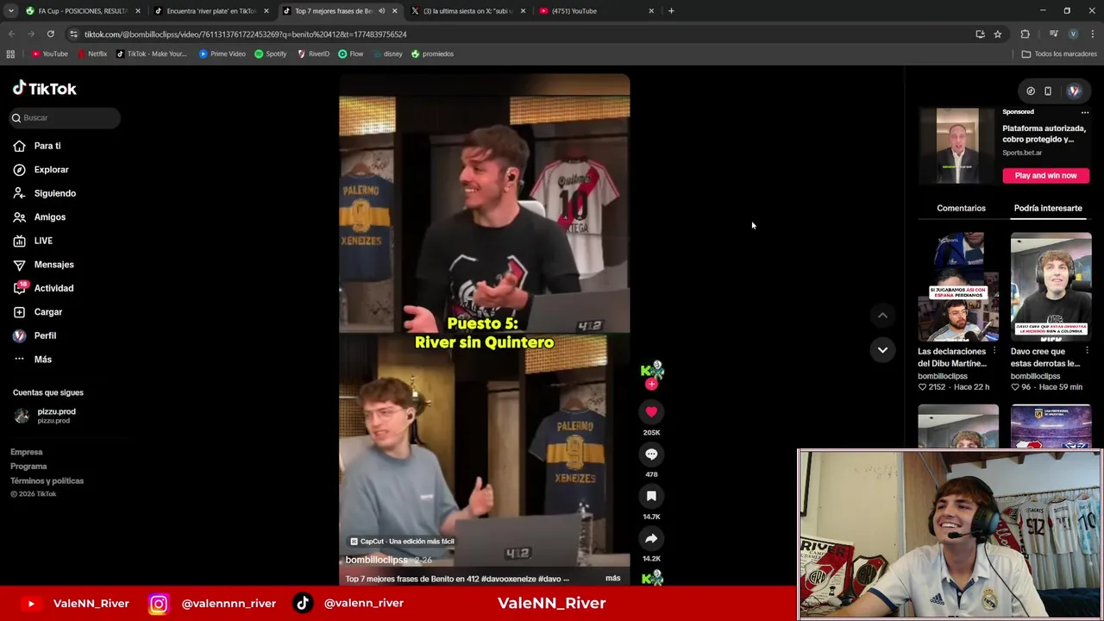The height and width of the screenshot is (621, 1104).
Task: Open Términos y políticas footer link
Action: coord(47,481)
